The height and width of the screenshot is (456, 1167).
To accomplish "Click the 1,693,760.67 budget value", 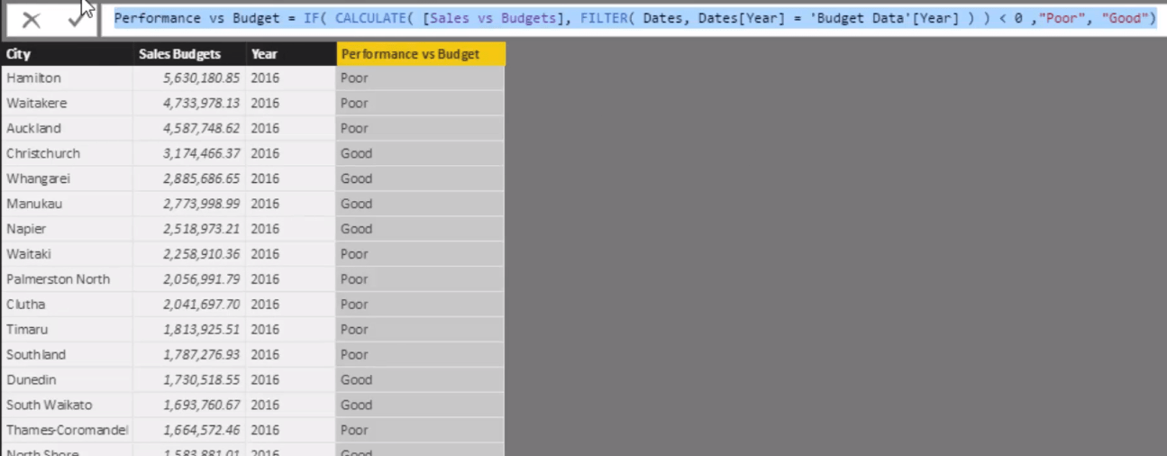I will (202, 406).
